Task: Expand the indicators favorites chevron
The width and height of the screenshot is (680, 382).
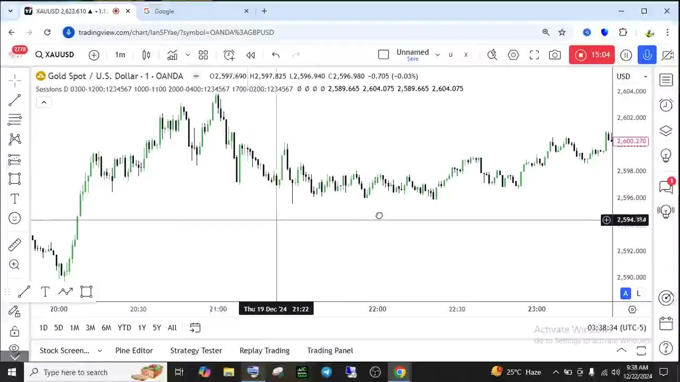Action: (x=188, y=55)
